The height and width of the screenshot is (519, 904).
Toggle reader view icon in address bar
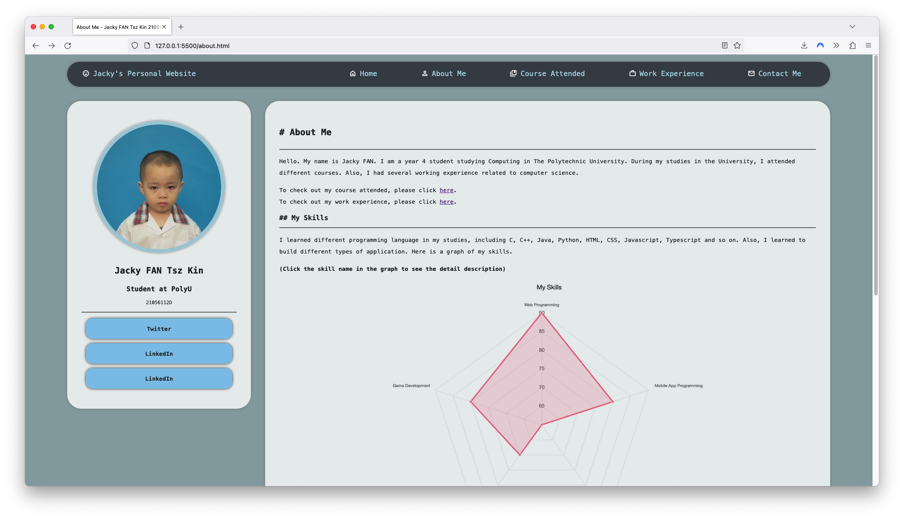click(x=725, y=45)
